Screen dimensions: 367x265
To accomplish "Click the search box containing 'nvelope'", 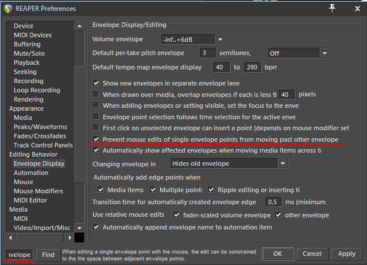I will point(20,255).
